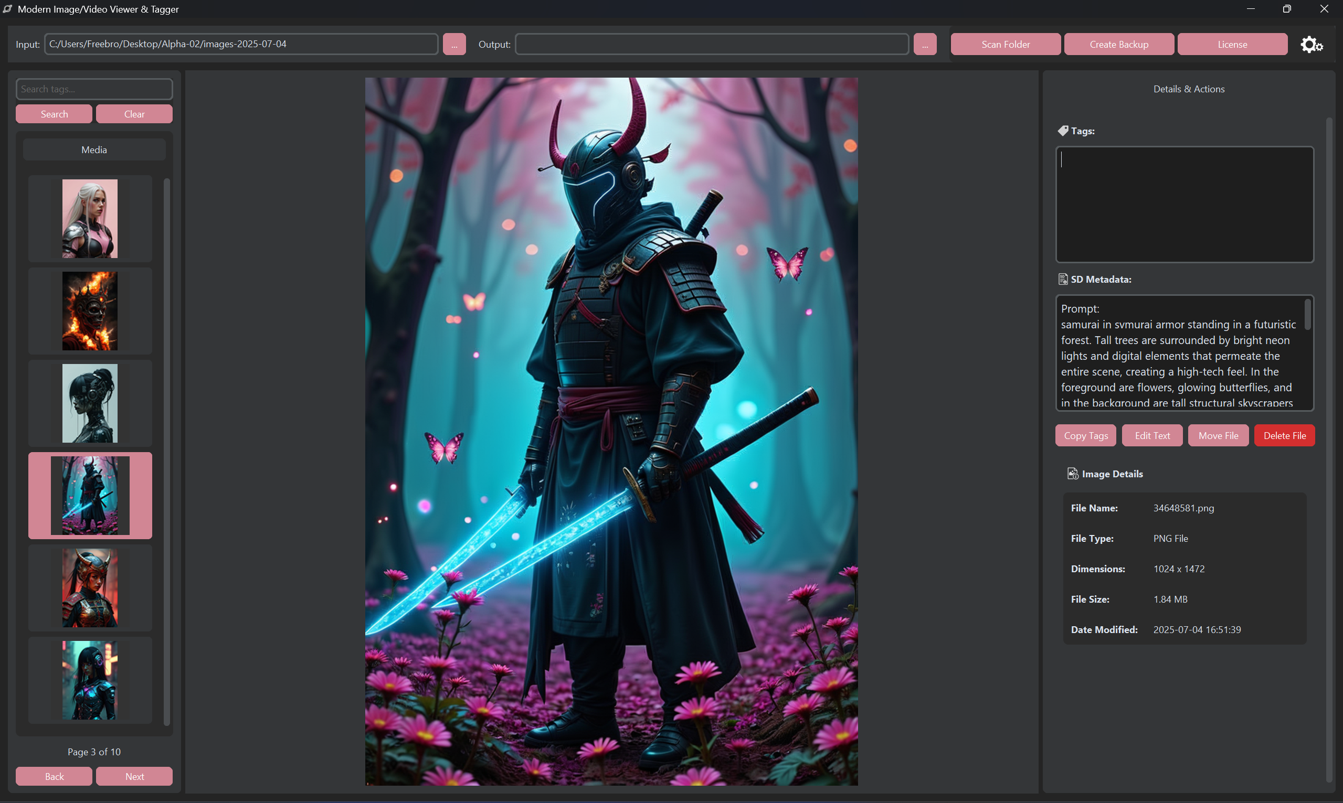Browse for input folder with ellipsis button
Screen dimensions: 1343x803
tap(453, 45)
